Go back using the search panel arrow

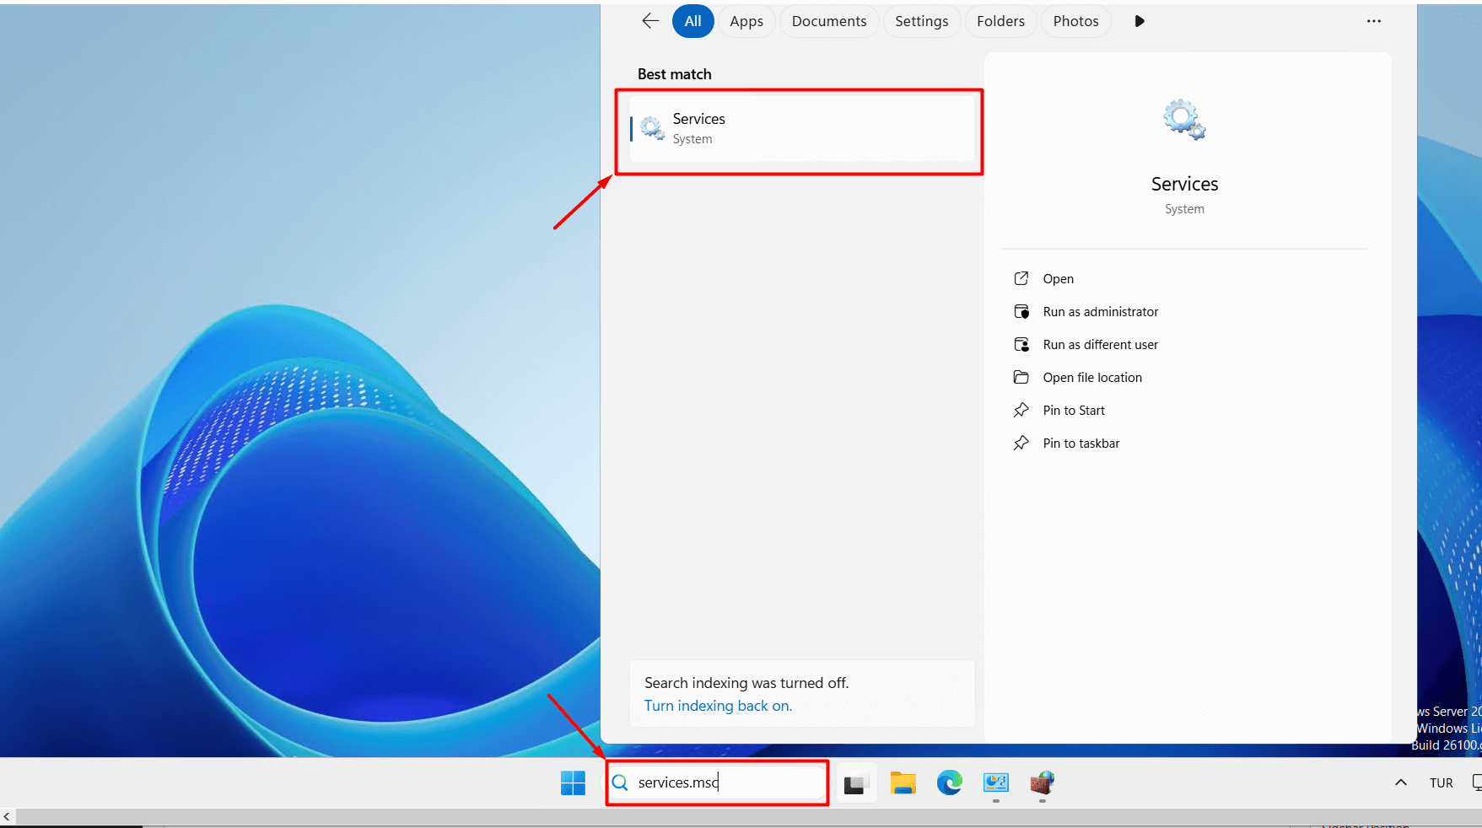pos(649,21)
